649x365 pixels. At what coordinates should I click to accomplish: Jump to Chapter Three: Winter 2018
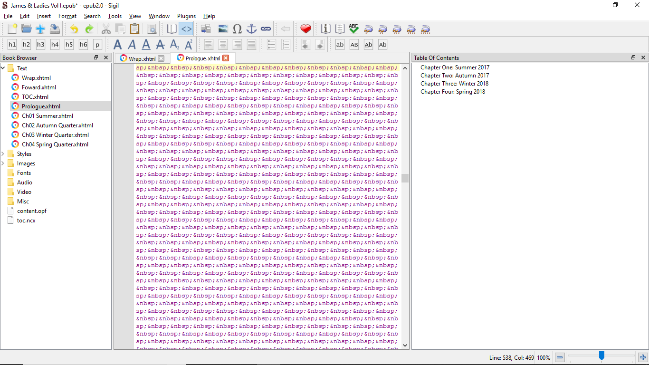[454, 84]
